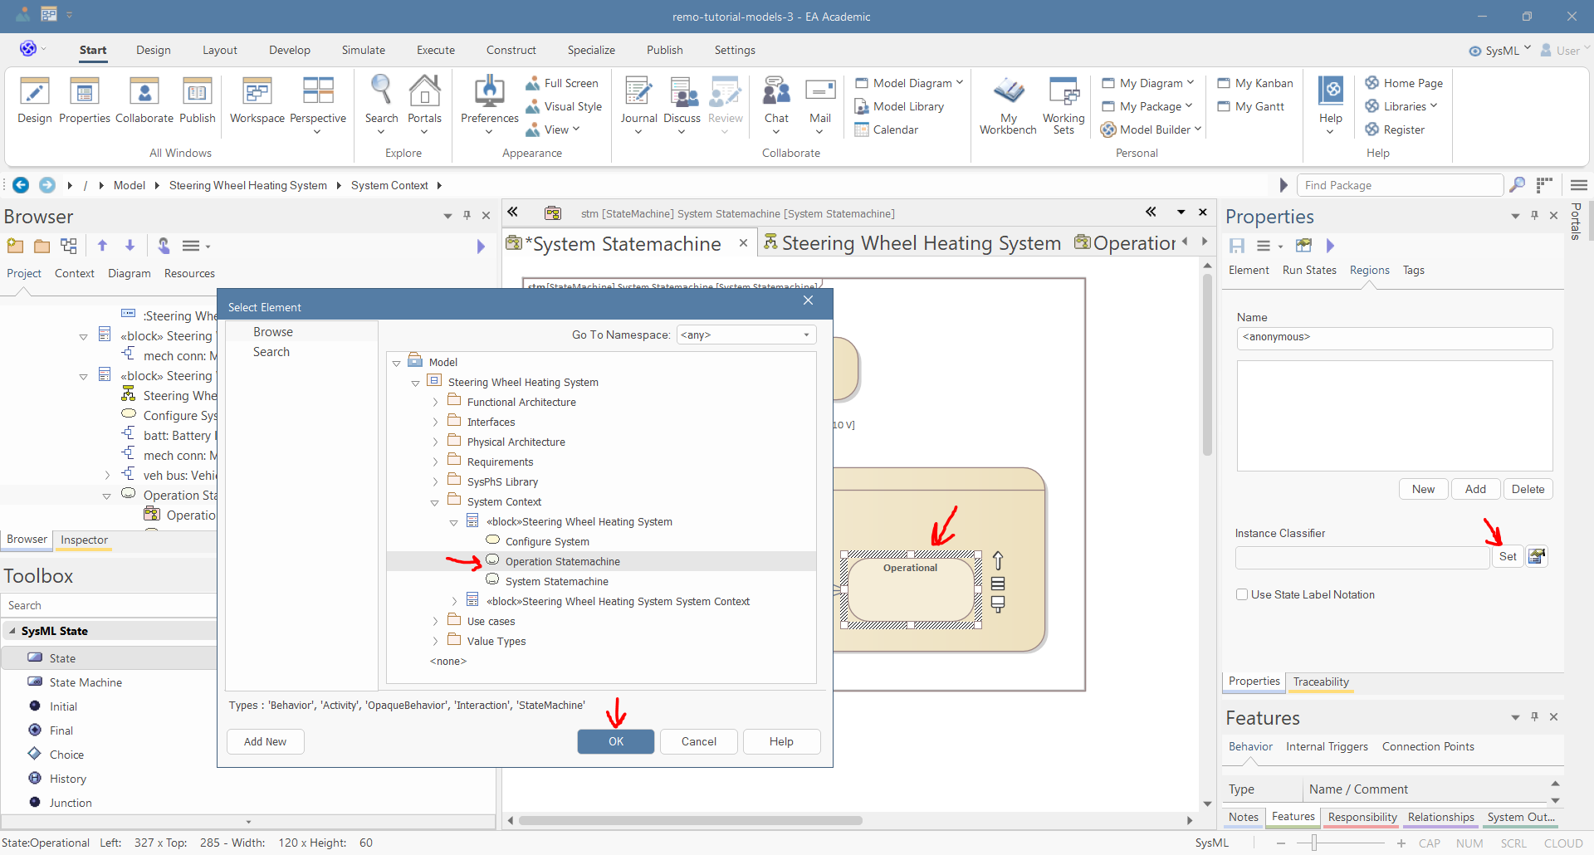This screenshot has width=1594, height=855.
Task: Expand the Functional Architecture folder
Action: click(435, 403)
